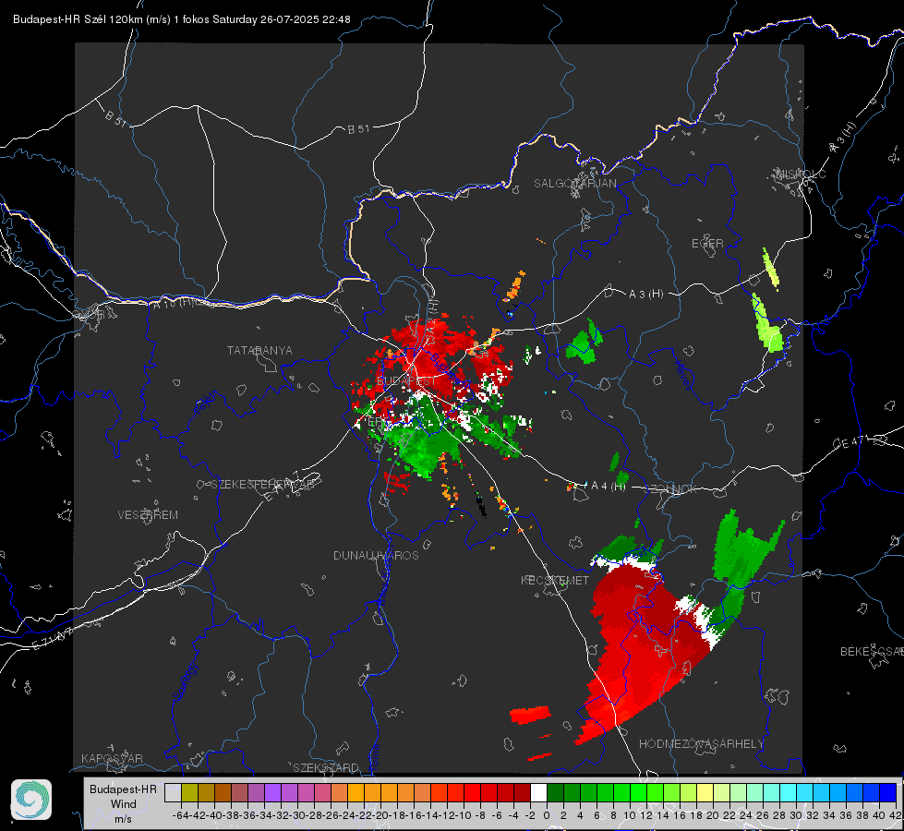Screen dimensions: 904x831
Task: Click the KECSKEMÉT city label
Action: point(555,580)
